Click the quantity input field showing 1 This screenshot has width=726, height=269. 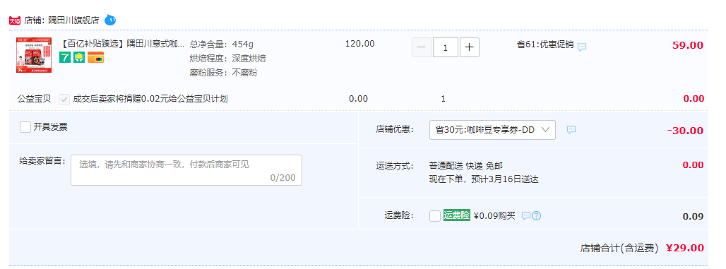point(446,47)
